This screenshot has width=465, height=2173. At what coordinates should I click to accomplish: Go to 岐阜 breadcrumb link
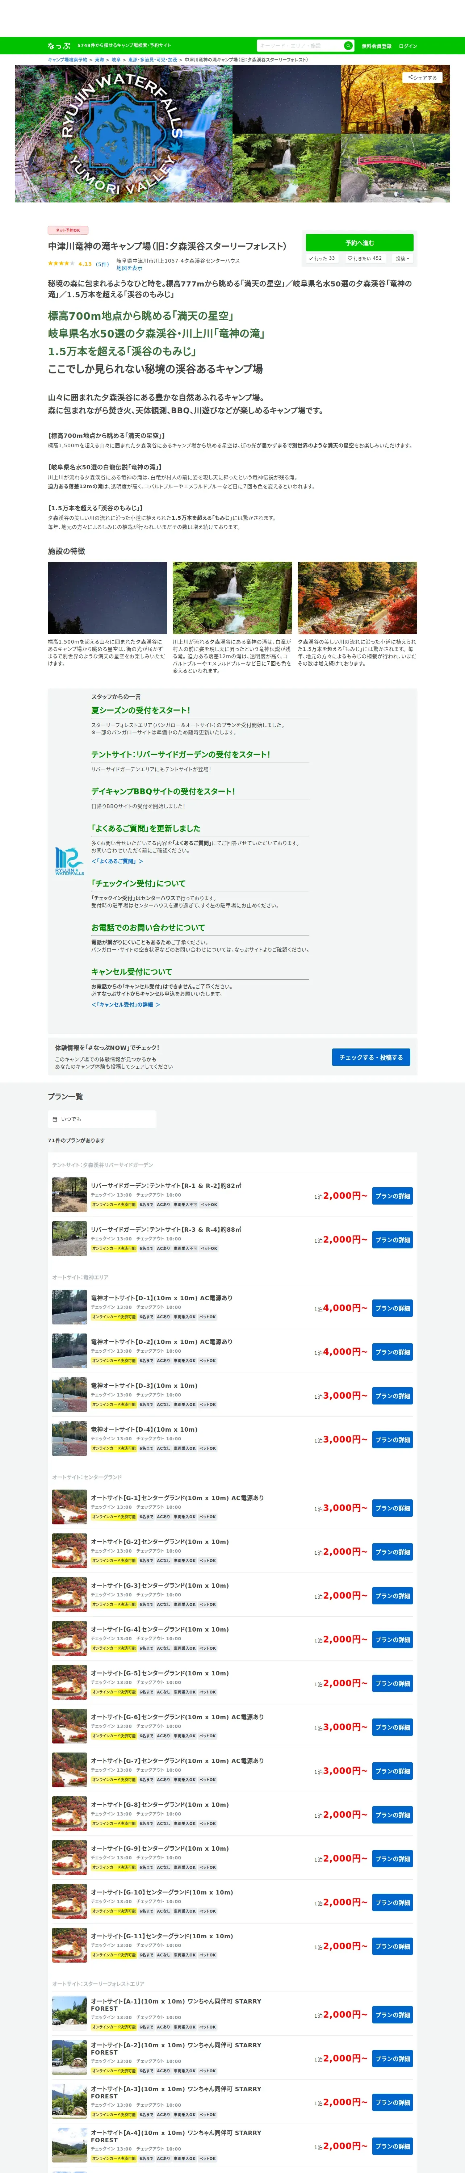117,60
